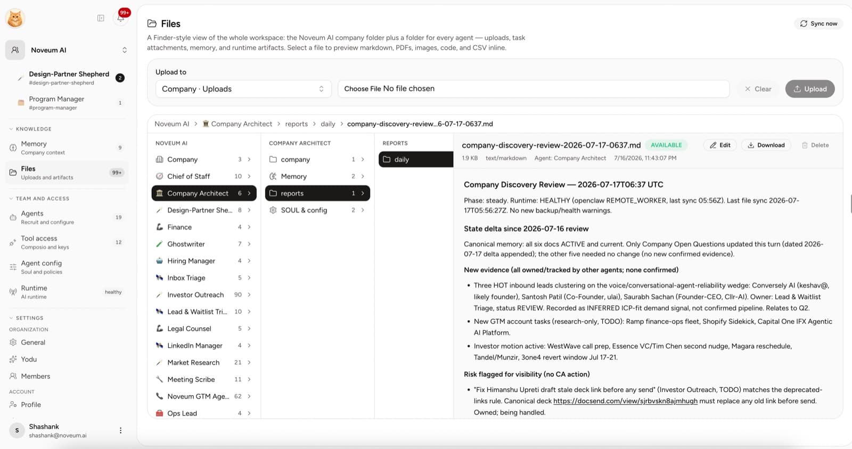Click the Memory brain icon in Company Architect

[273, 176]
